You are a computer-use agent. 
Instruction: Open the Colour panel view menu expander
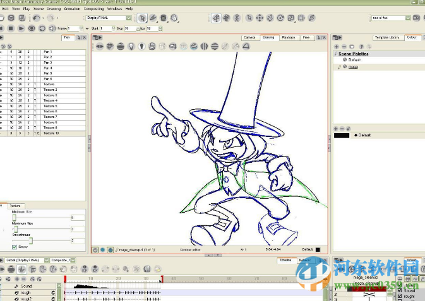coord(337,38)
